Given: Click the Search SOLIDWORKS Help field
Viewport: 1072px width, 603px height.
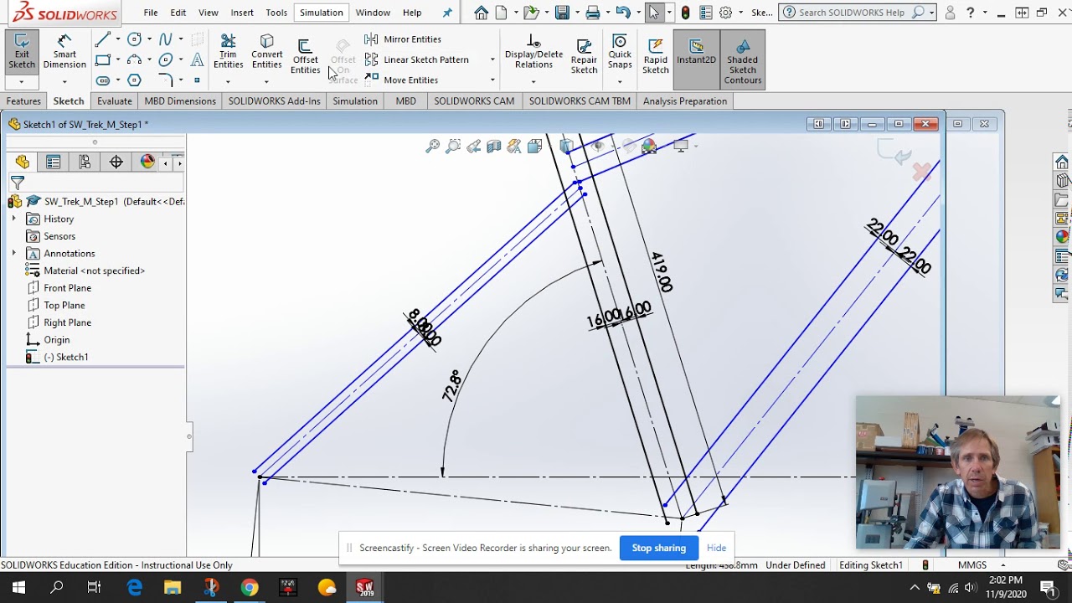Looking at the screenshot, I should click(x=857, y=13).
